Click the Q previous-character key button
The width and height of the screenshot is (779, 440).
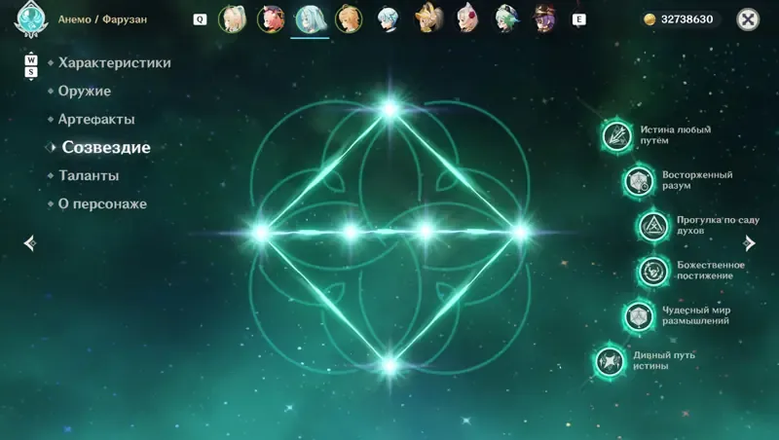(x=200, y=19)
